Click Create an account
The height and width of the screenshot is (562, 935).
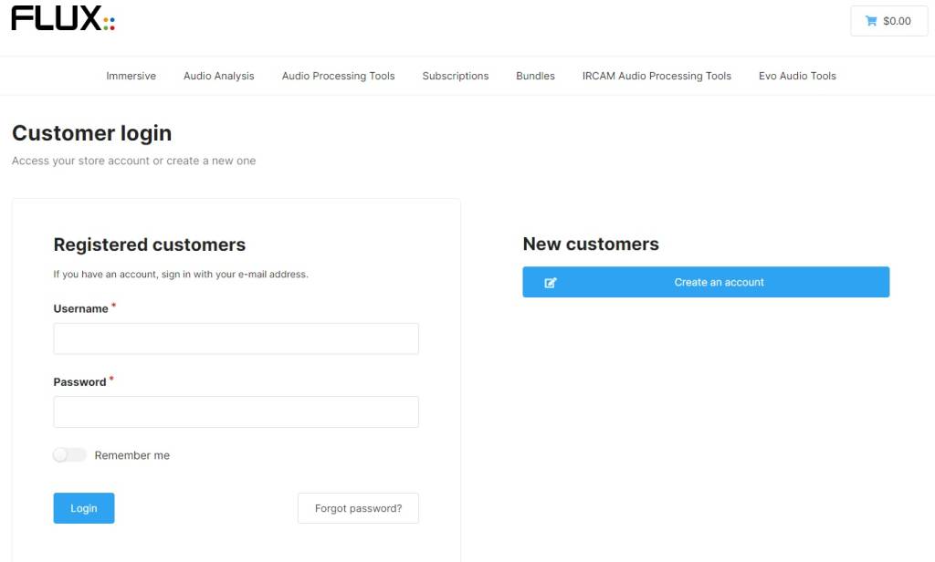pyautogui.click(x=720, y=282)
